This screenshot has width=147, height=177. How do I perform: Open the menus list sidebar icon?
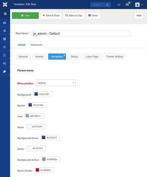(x=5, y=47)
